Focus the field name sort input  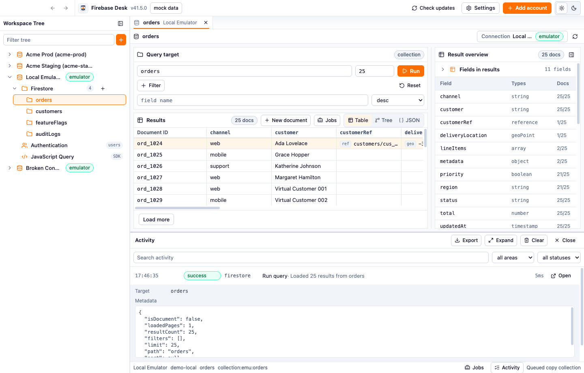pyautogui.click(x=253, y=100)
